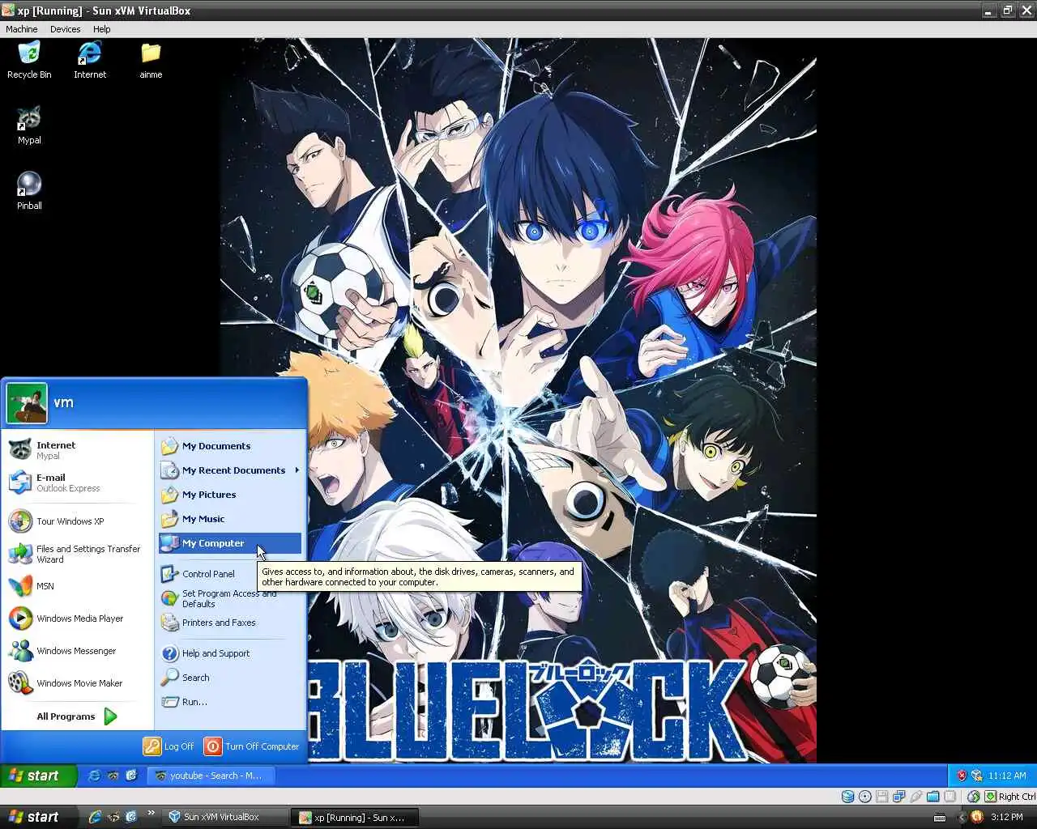The image size is (1037, 829).
Task: Click the mouse integration status icon
Action: point(973,797)
